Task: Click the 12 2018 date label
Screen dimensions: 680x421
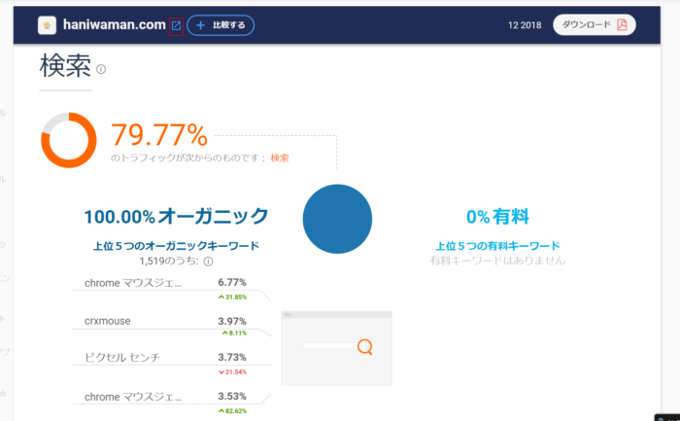Action: coord(525,25)
